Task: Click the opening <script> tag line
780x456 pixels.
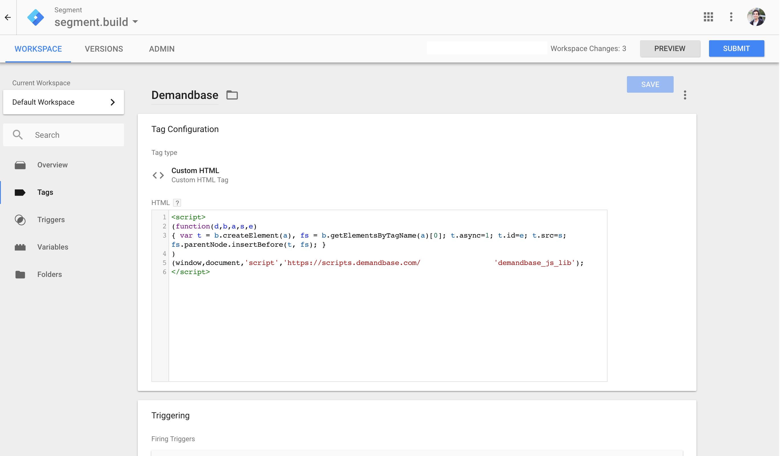Action: (x=188, y=217)
